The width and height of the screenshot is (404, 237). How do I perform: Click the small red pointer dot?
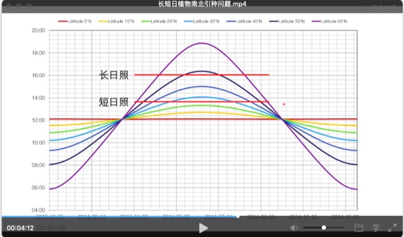click(284, 104)
